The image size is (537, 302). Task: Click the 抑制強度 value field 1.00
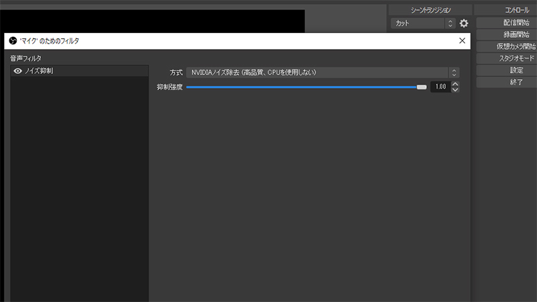(x=440, y=87)
